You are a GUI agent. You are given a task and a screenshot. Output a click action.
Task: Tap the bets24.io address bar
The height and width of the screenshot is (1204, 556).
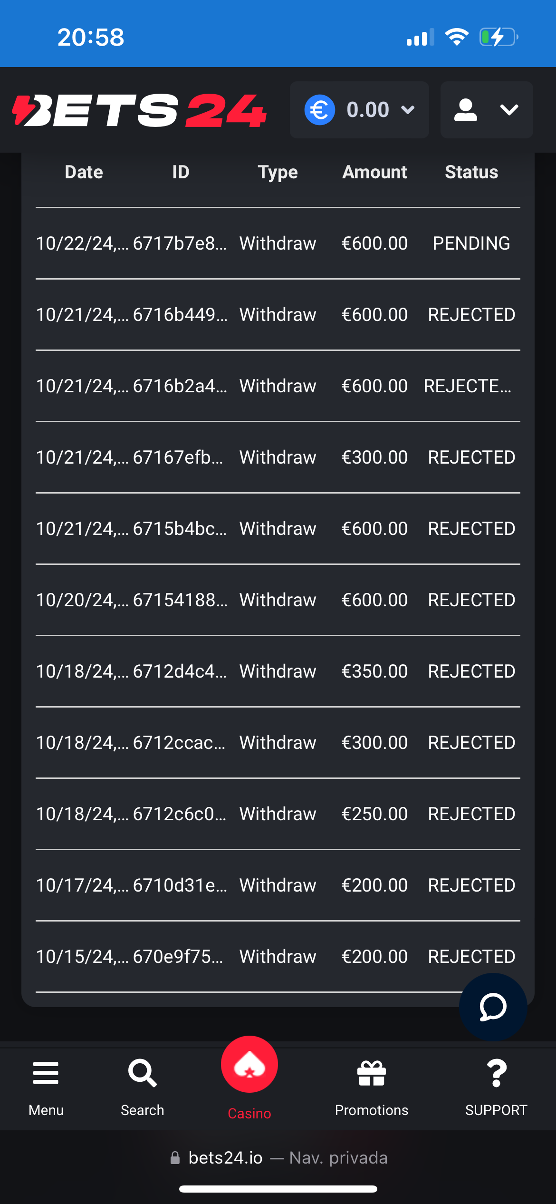tap(278, 1158)
